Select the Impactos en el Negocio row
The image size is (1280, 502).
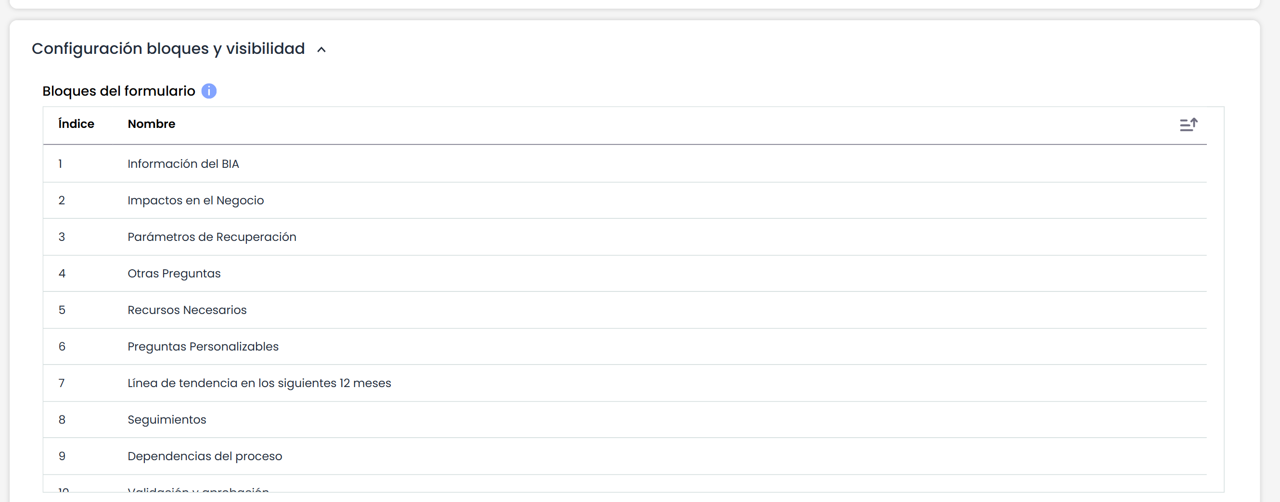coord(625,201)
